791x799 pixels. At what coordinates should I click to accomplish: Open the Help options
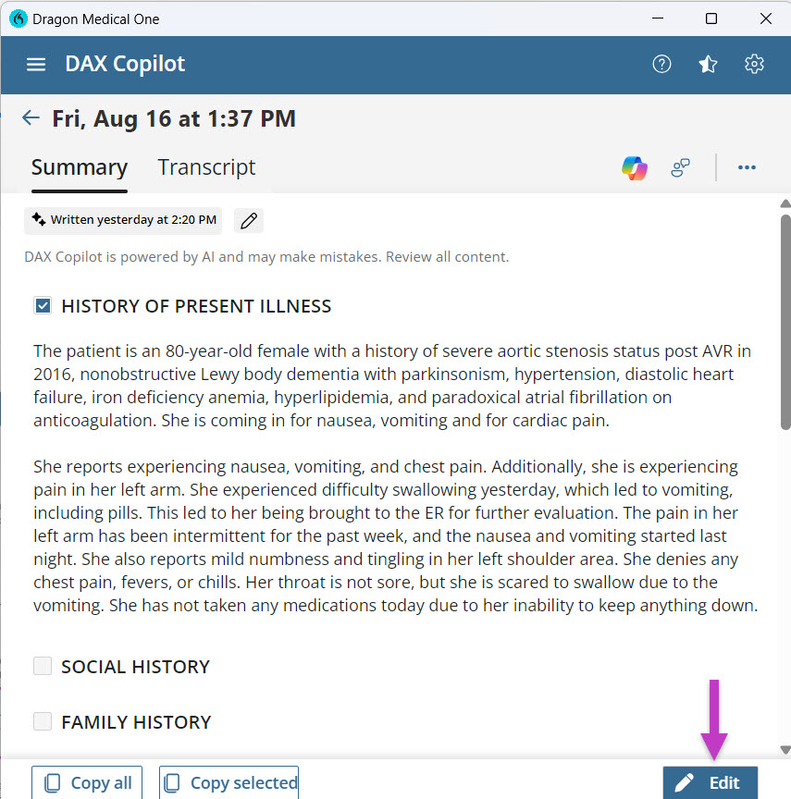click(x=661, y=64)
